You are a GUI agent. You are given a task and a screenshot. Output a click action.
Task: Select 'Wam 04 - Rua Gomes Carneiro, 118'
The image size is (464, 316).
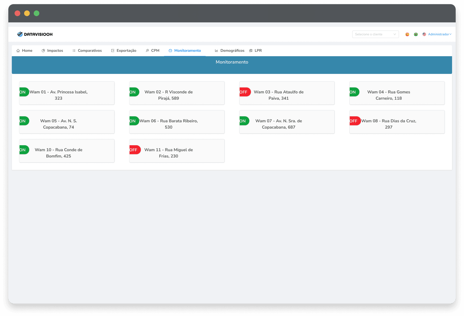click(x=397, y=93)
